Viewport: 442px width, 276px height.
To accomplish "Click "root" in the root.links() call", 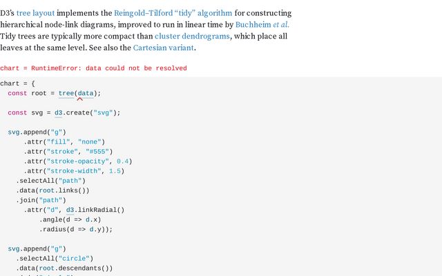I will click(x=47, y=190).
